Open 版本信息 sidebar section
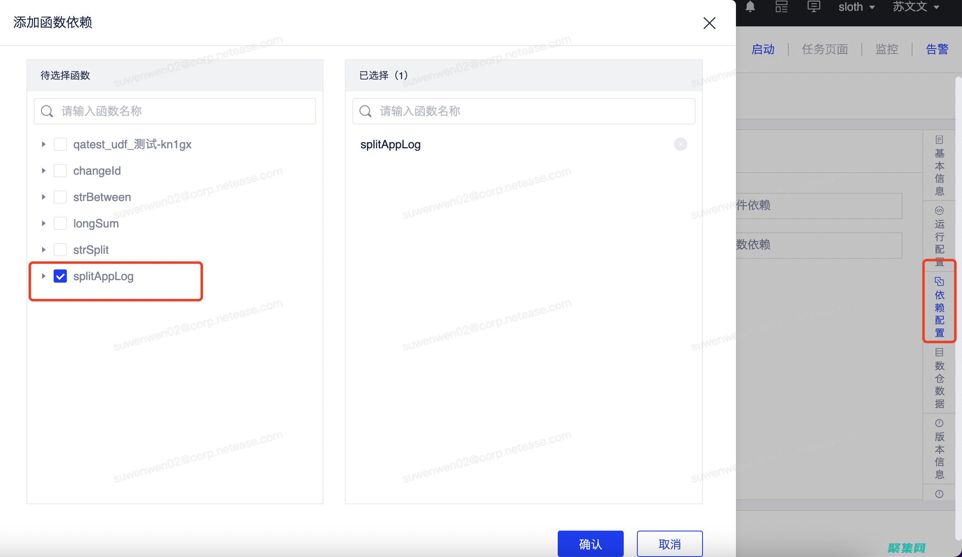 [x=939, y=449]
